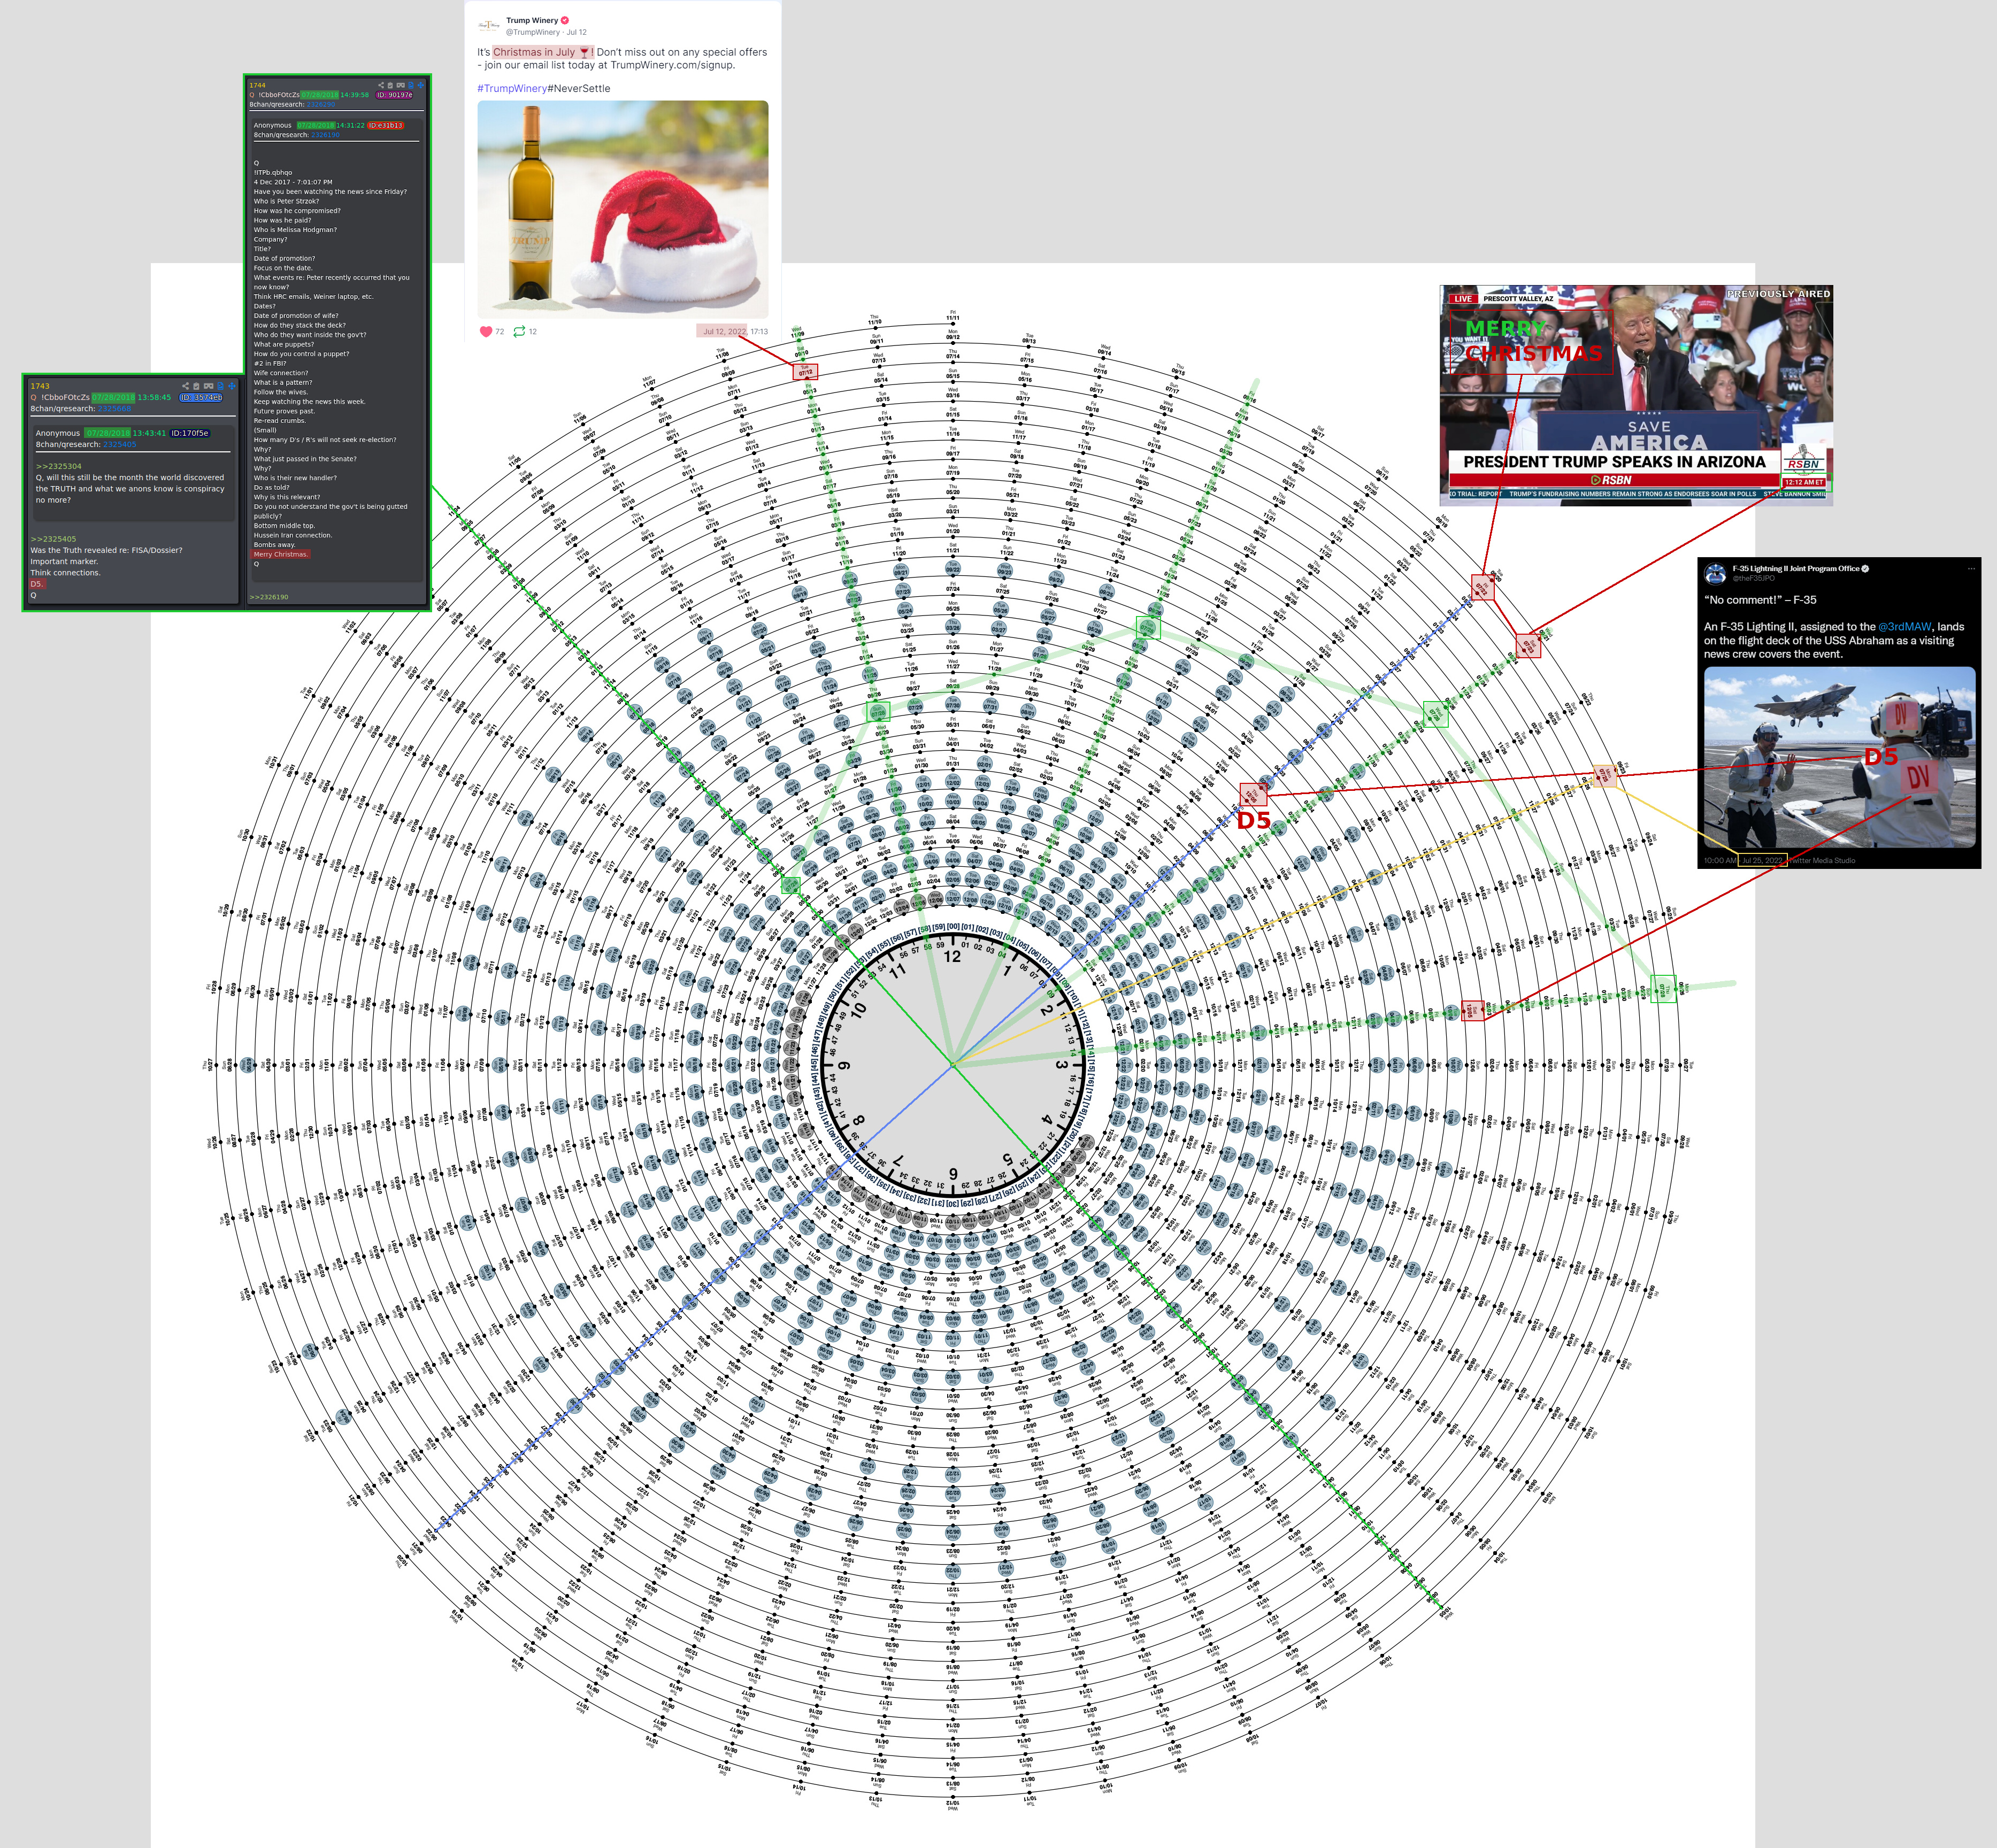This screenshot has height=1848, width=1997.
Task: Click the dark ID:170f5e badge
Action: coord(190,433)
